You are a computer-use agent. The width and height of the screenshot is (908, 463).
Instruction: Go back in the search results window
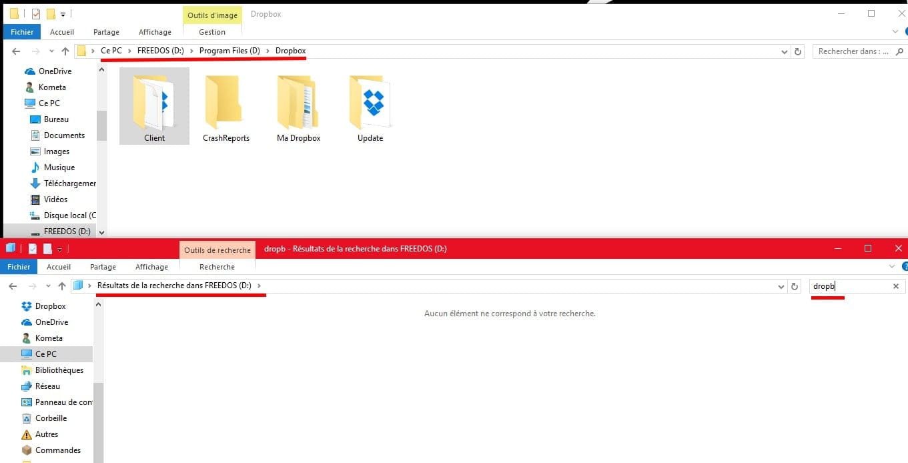13,286
